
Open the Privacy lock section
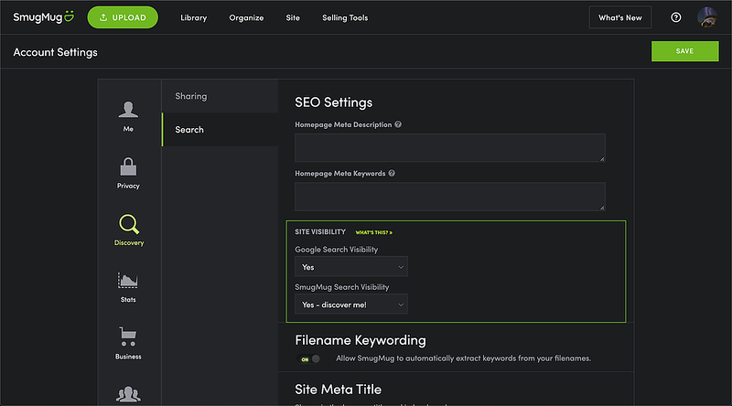128,173
